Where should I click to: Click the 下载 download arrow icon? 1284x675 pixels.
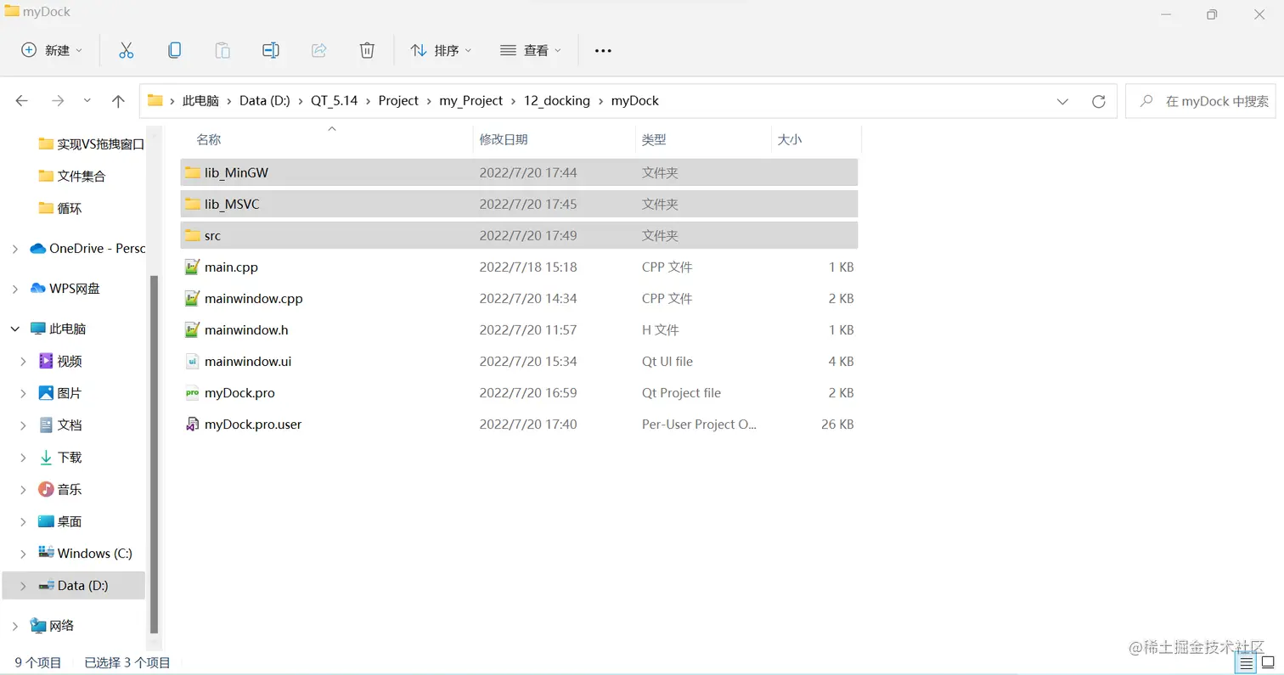coord(46,457)
